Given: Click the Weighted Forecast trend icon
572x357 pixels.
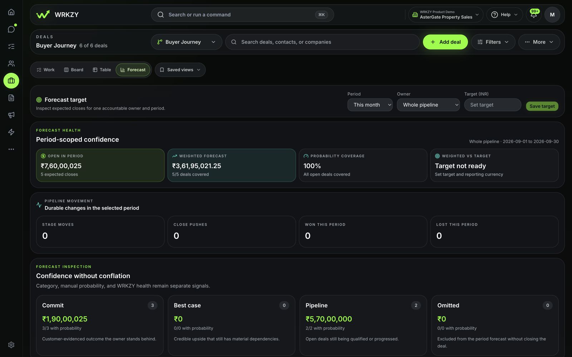Looking at the screenshot, I should (175, 156).
